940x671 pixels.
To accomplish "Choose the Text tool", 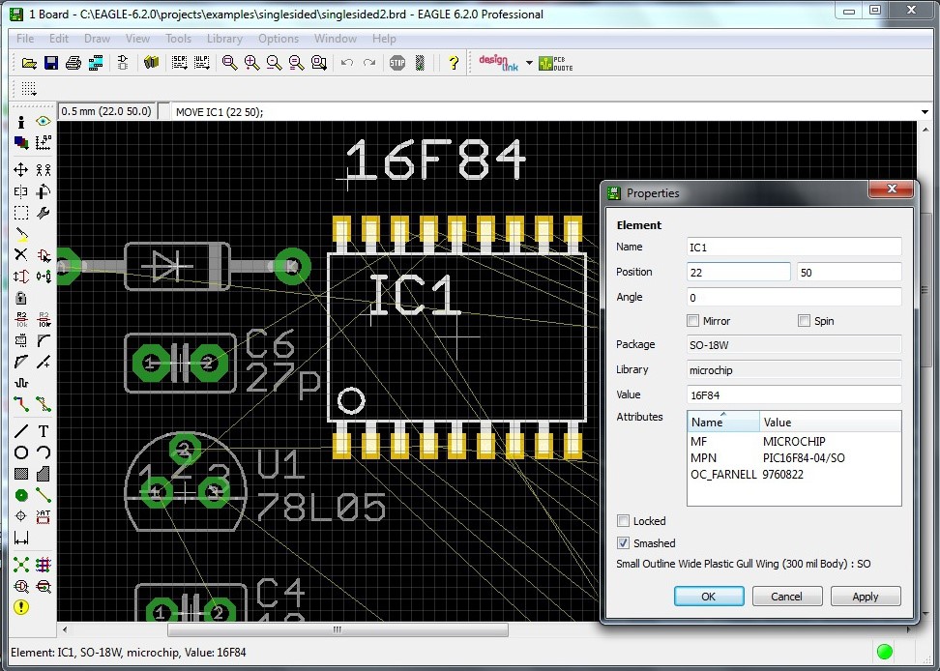I will (x=44, y=431).
